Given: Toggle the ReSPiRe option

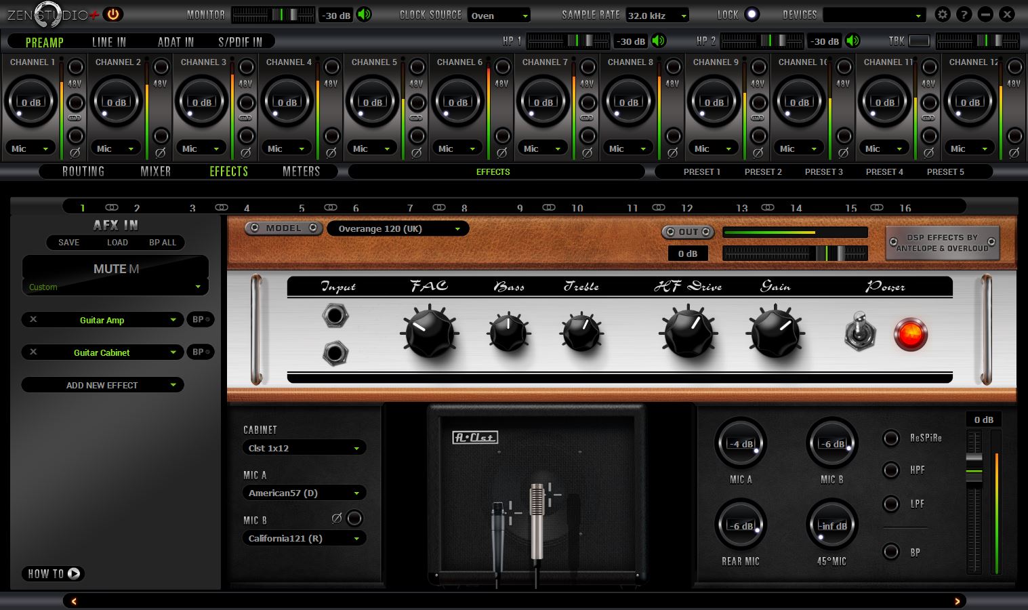Looking at the screenshot, I should 891,438.
